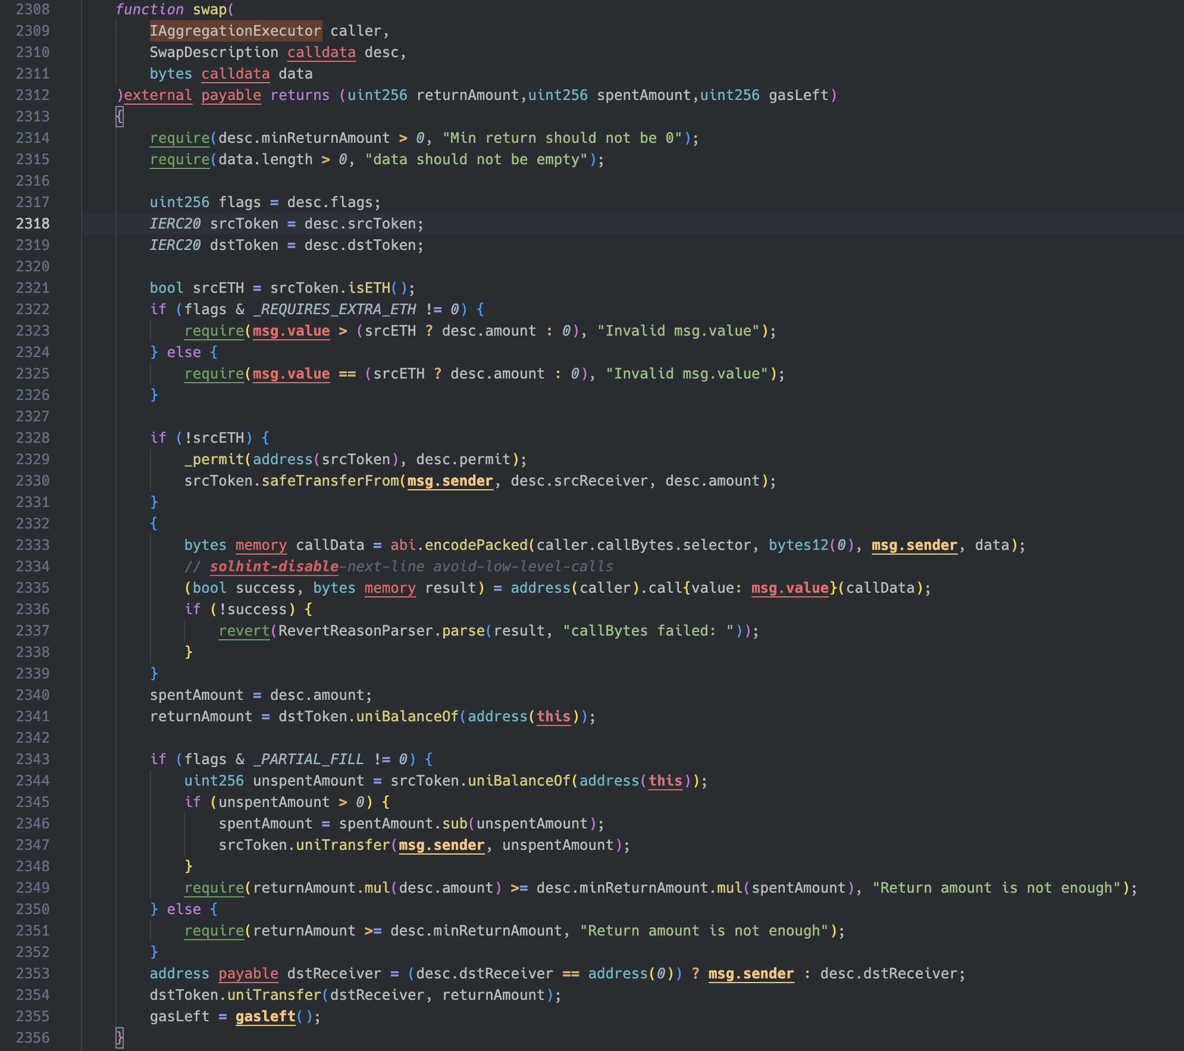This screenshot has height=1051, width=1184.
Task: Click the memory keyword link on line 2333
Action: tap(261, 545)
